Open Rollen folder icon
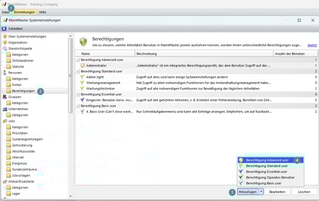 (9, 85)
